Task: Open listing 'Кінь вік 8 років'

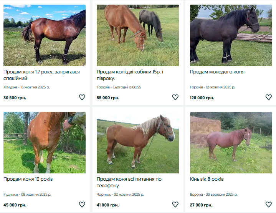Action: (x=207, y=179)
